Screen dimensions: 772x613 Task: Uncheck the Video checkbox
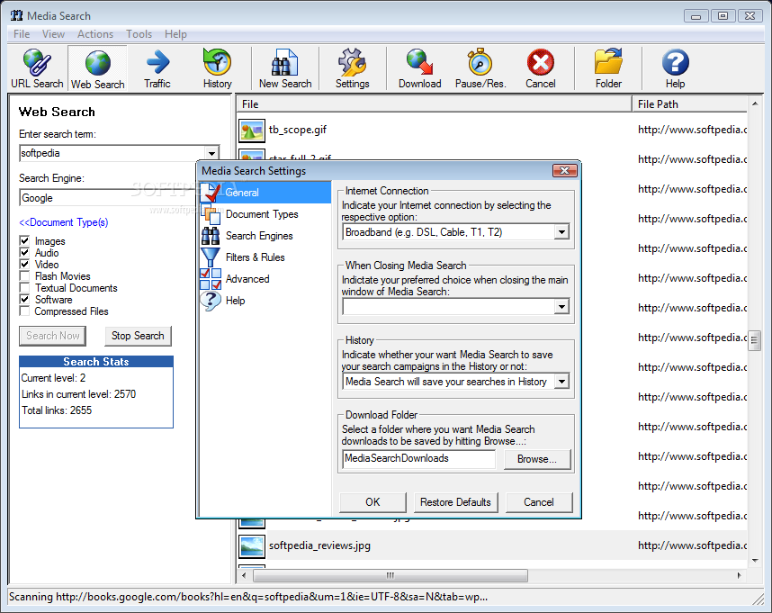point(24,265)
